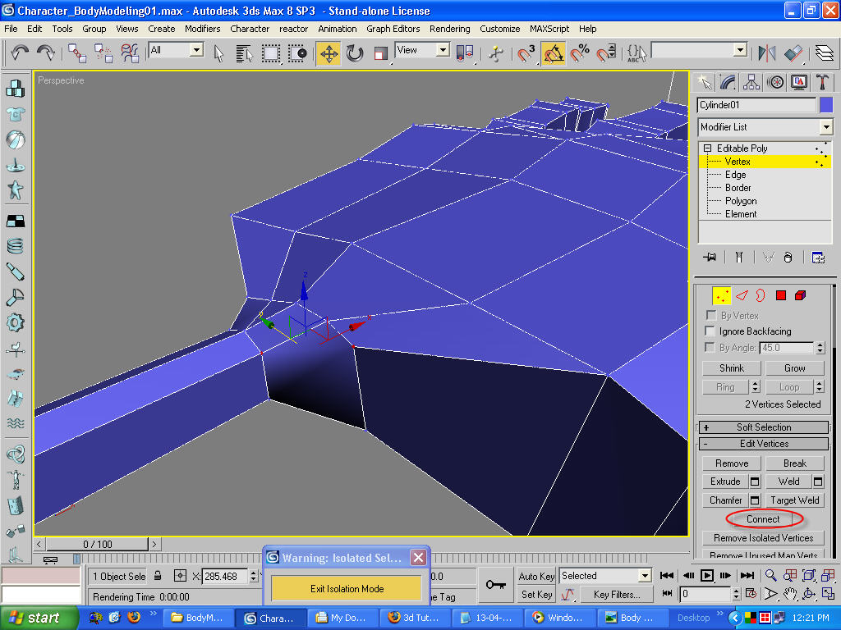Viewport: 841px width, 630px height.
Task: Open the Motion command panel tab
Action: pyautogui.click(x=775, y=82)
